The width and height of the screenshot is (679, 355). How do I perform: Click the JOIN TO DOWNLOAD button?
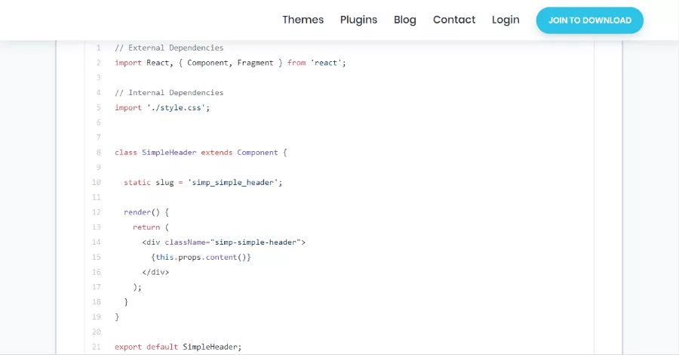[590, 20]
